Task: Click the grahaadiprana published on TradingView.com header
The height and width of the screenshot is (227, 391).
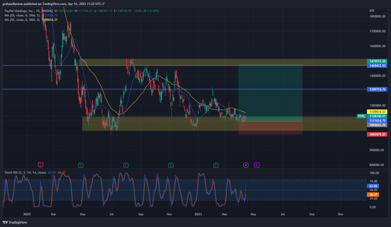Action: point(53,4)
